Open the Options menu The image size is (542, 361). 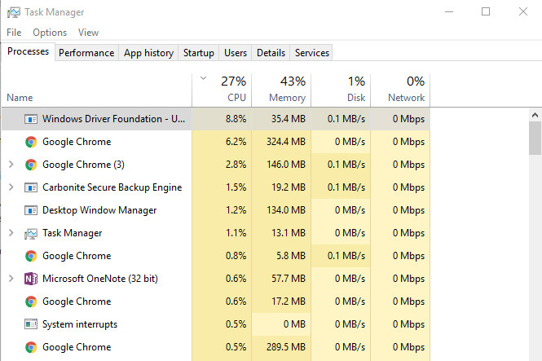point(50,33)
